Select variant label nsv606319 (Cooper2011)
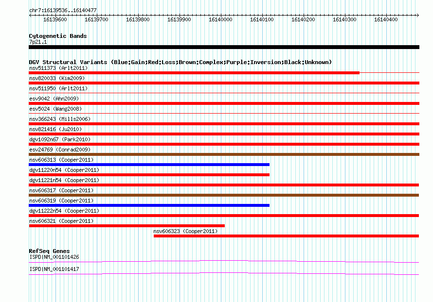 [61, 201]
